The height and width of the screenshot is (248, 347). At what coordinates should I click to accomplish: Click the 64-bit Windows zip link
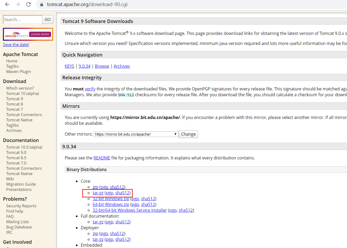click(x=111, y=204)
